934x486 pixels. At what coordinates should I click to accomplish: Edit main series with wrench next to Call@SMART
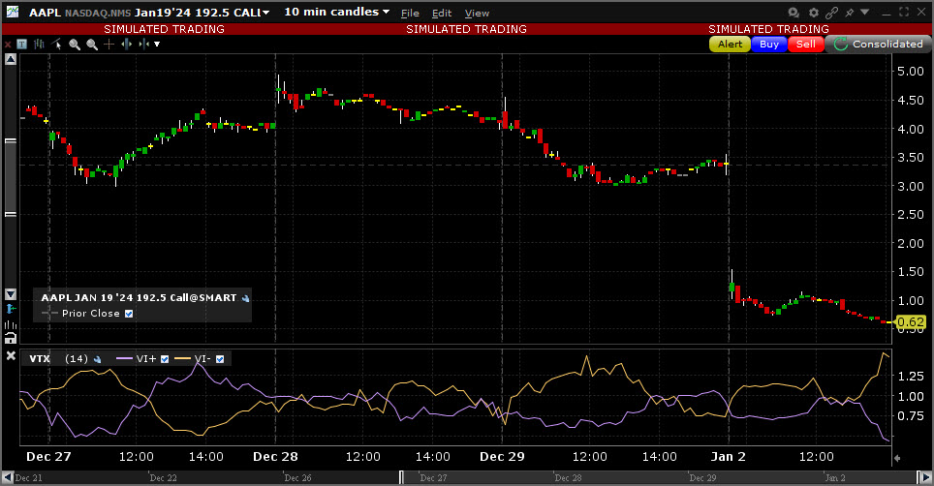(245, 298)
